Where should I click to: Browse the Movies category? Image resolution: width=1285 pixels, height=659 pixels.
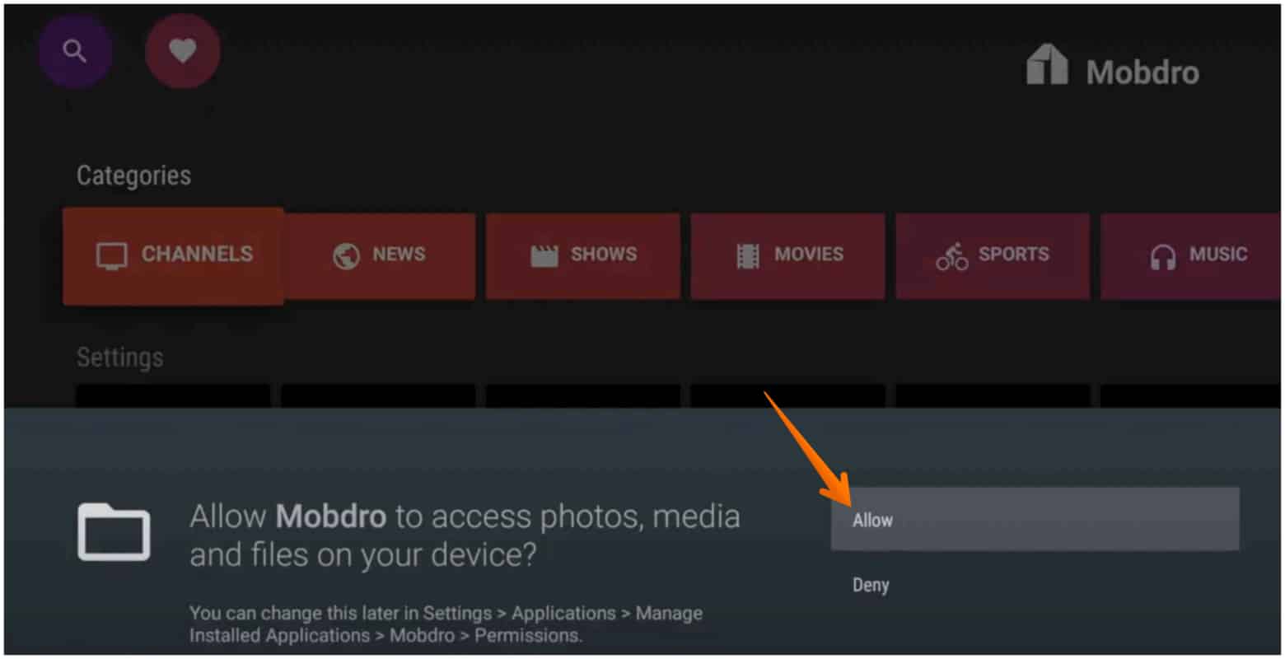pos(787,255)
